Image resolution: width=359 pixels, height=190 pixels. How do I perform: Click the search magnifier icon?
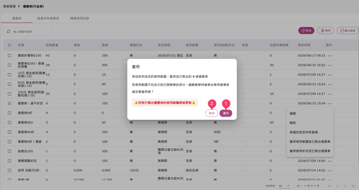pos(9,32)
